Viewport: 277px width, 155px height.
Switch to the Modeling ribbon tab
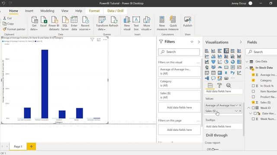(x=47, y=11)
